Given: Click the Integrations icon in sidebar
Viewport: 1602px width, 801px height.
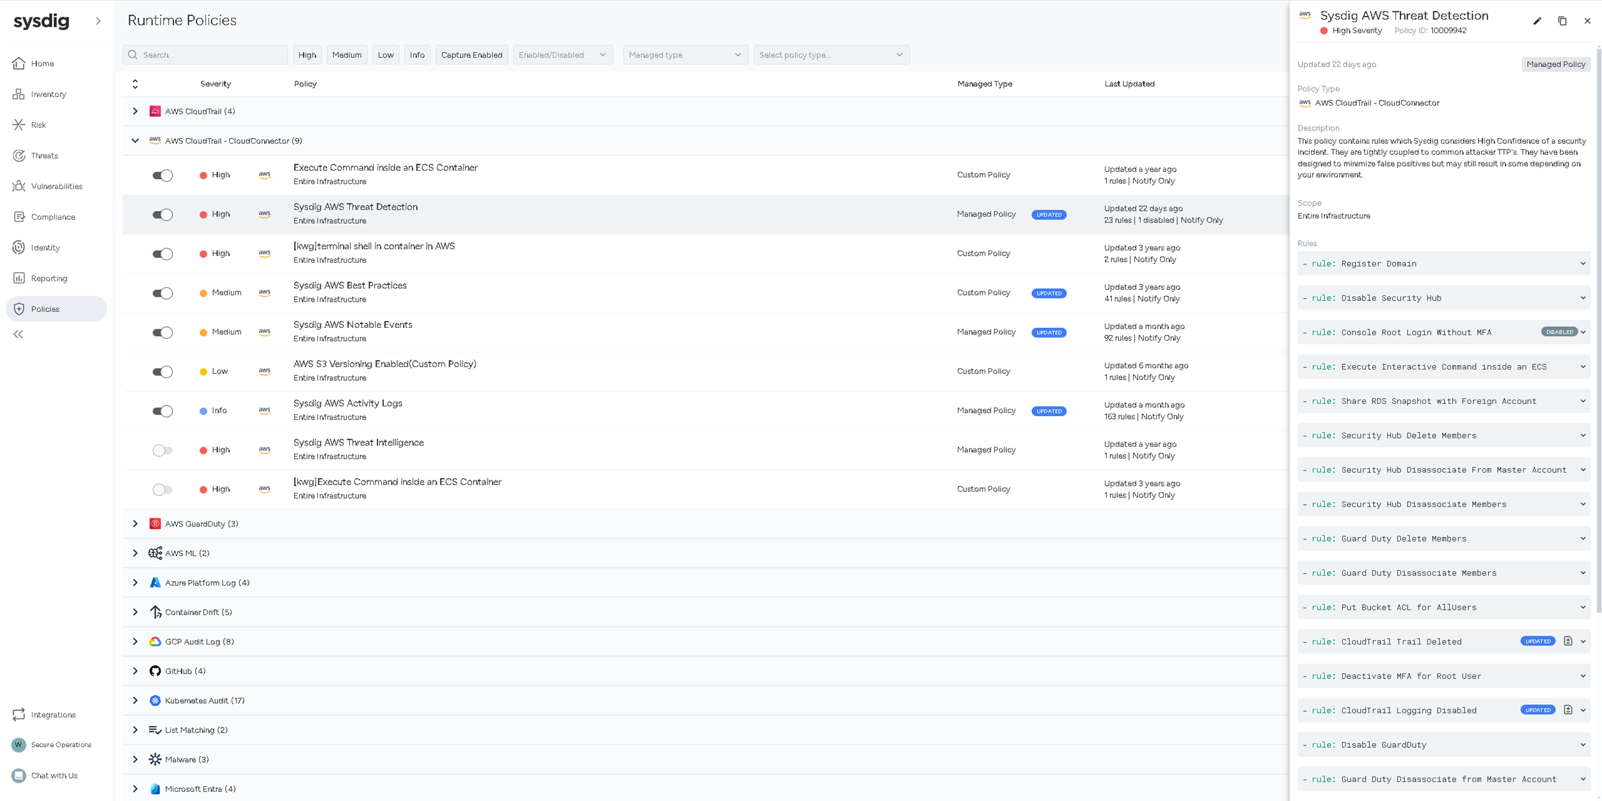Looking at the screenshot, I should point(19,714).
